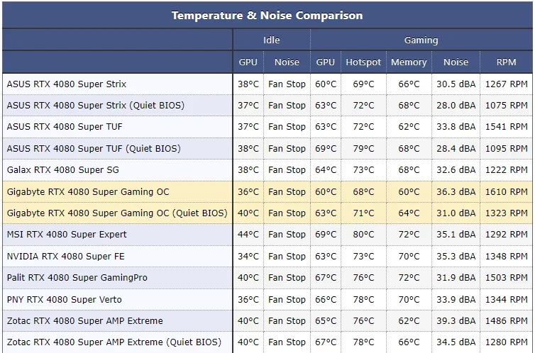535x353 pixels.
Task: Click NVIDIA RTX 4080 Super FE name
Action: [65, 256]
